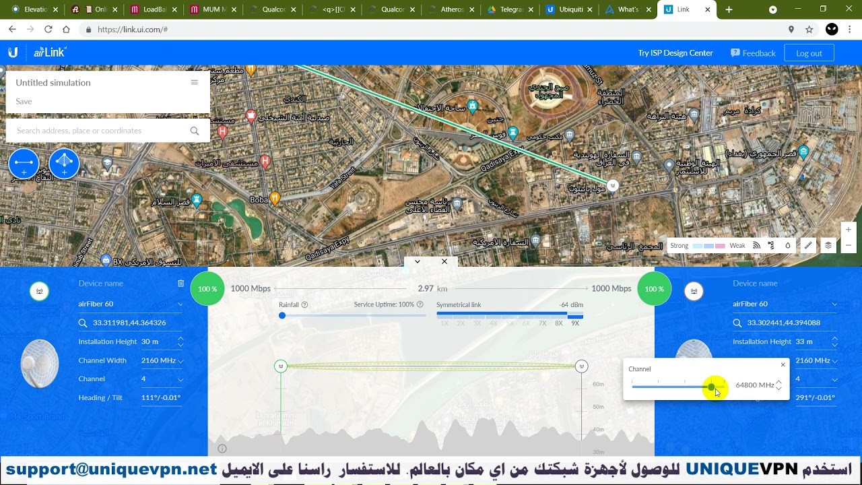Image resolution: width=862 pixels, height=485 pixels.
Task: Click the Feedback chat icon
Action: 735,53
